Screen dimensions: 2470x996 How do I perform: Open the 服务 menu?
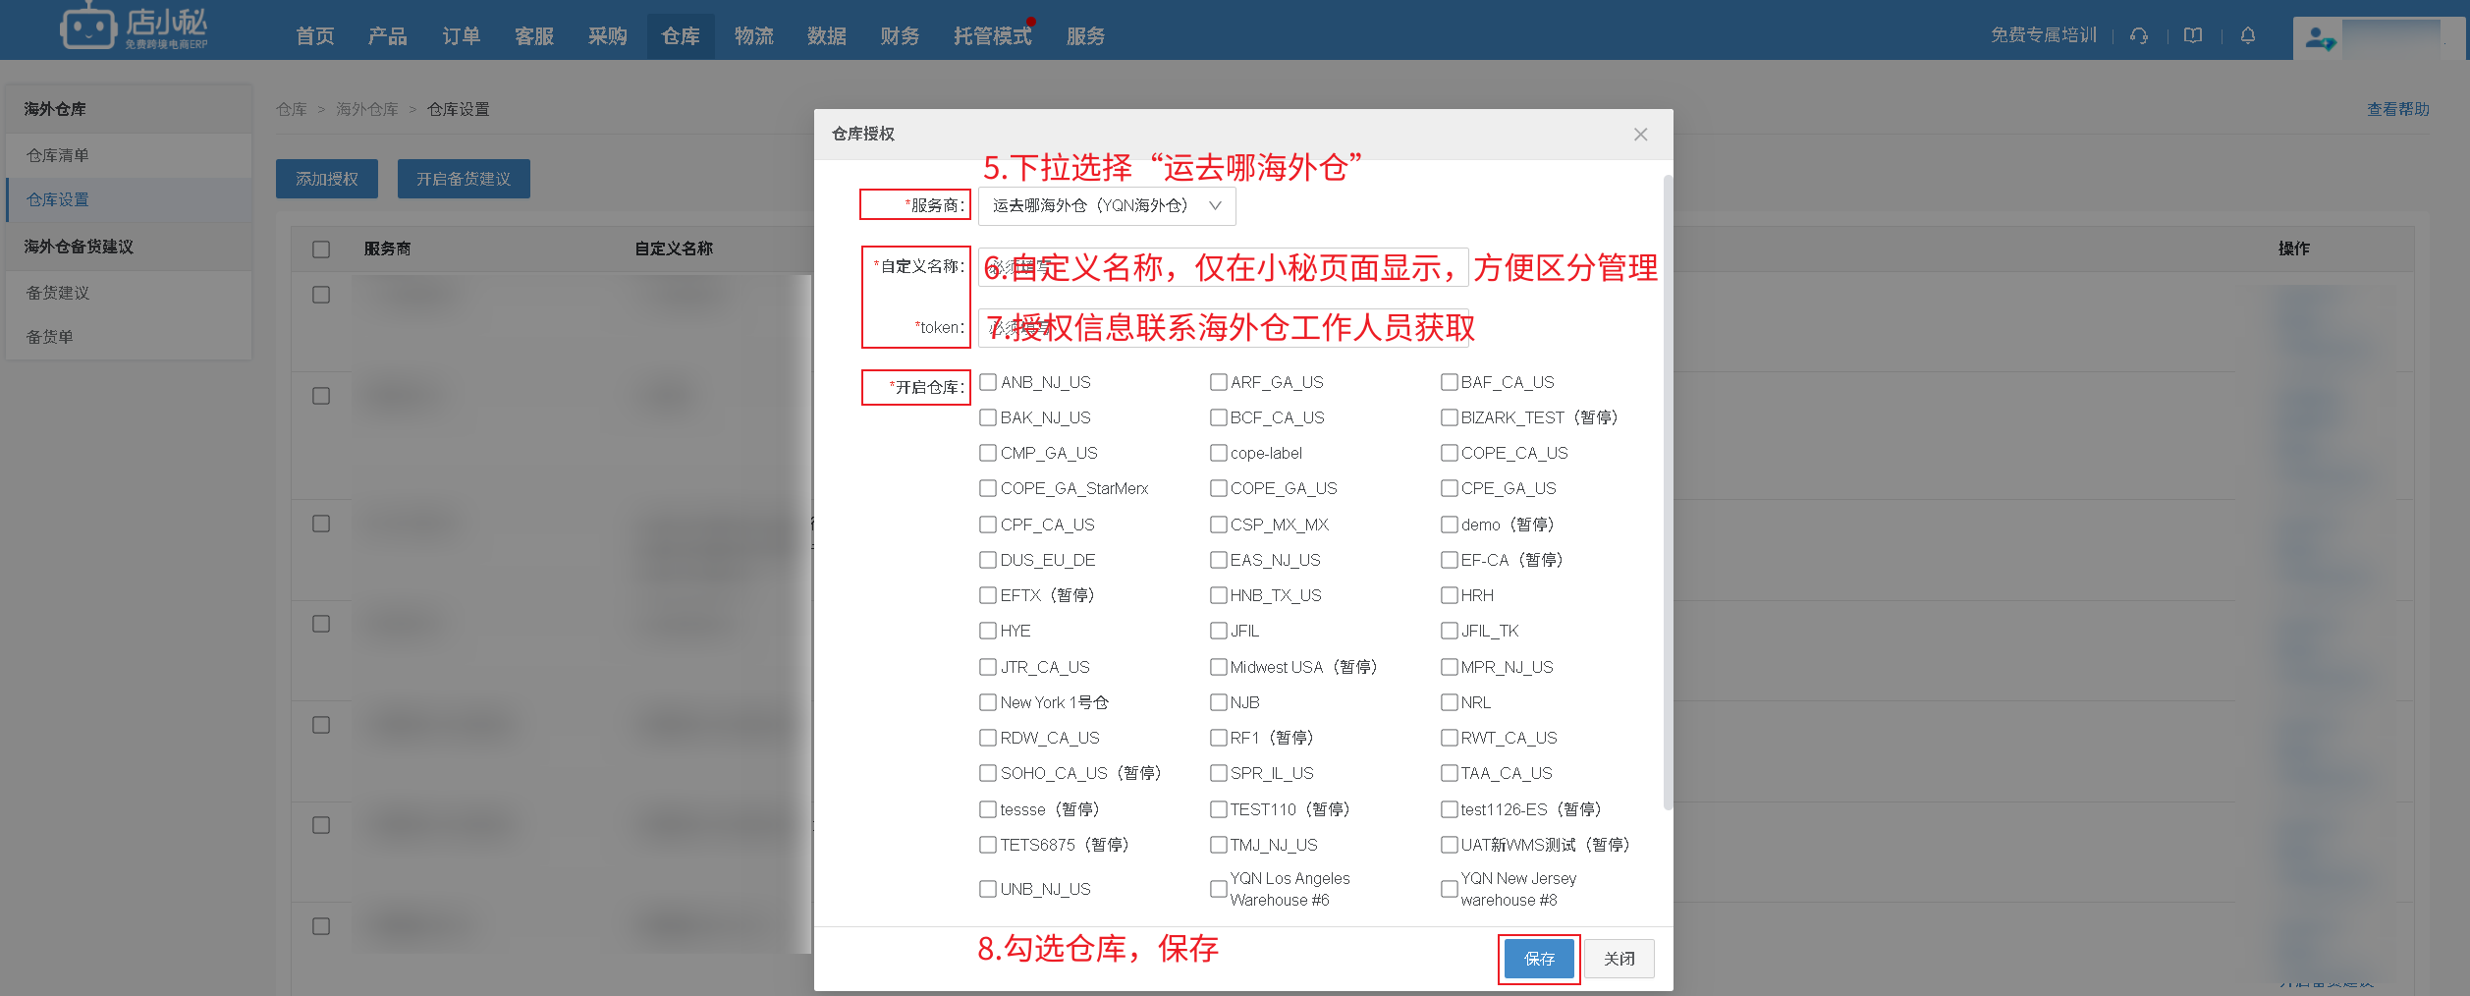(x=1086, y=36)
